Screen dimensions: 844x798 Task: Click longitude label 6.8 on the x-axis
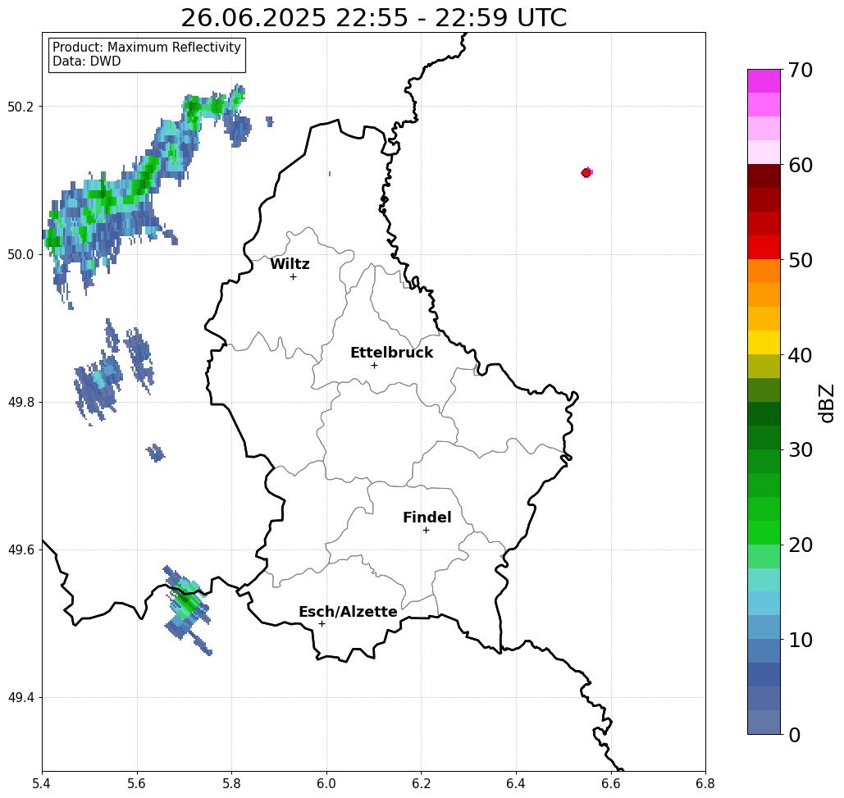(x=705, y=783)
